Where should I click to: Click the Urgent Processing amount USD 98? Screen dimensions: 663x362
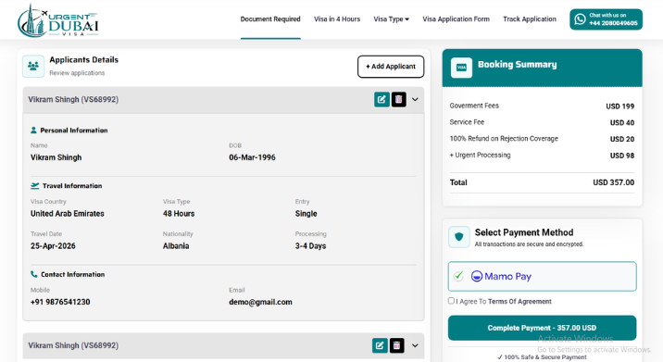pos(622,156)
